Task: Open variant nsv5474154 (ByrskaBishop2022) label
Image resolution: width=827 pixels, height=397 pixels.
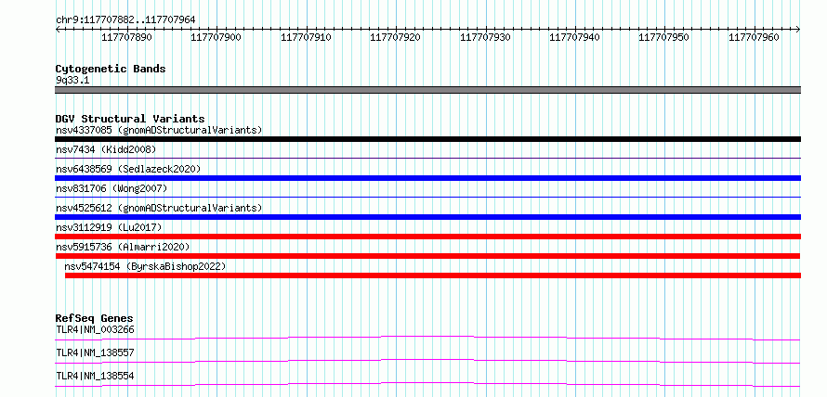Action: [145, 267]
